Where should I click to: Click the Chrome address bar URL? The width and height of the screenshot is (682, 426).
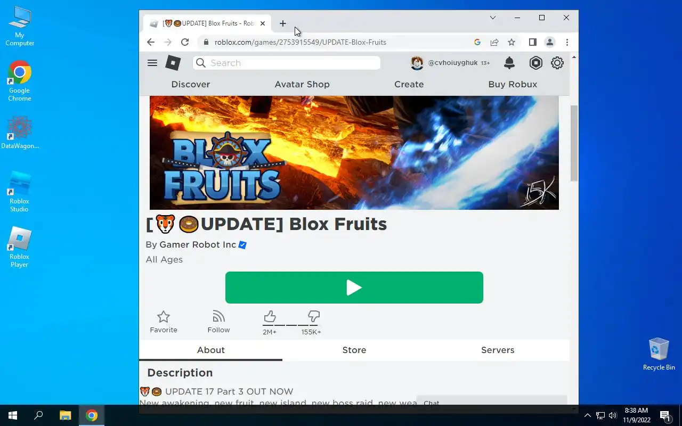click(x=301, y=42)
